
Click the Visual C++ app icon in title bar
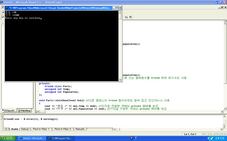pyautogui.click(x=2, y=2)
